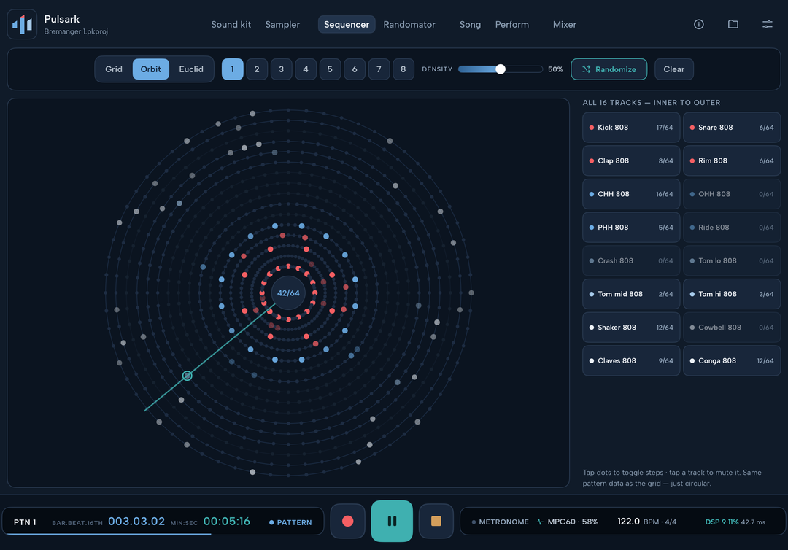Open the Randomator tab

pos(409,24)
